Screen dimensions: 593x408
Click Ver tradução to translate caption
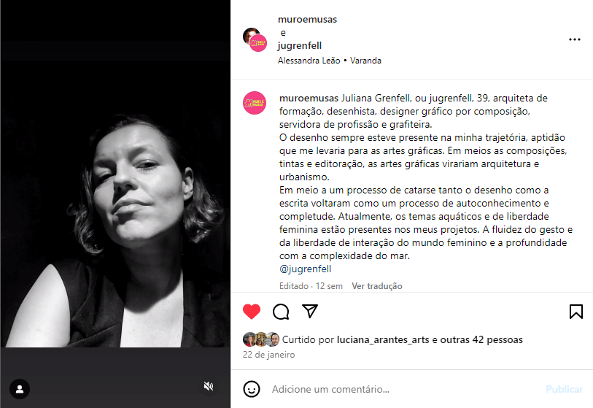pos(377,286)
